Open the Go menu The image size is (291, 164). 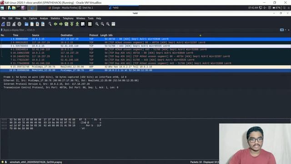click(25, 18)
